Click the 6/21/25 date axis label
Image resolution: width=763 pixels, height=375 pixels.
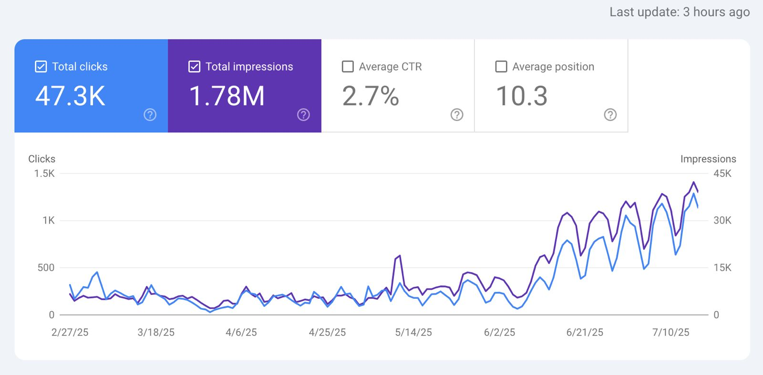point(585,333)
